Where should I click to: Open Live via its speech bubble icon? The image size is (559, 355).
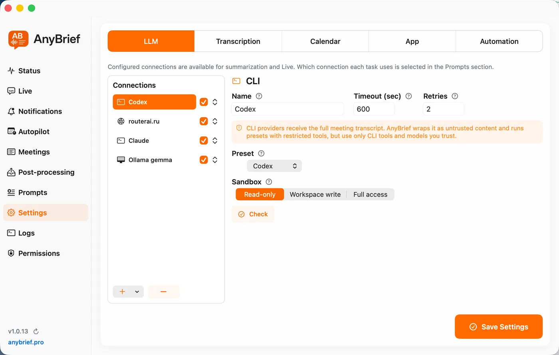(11, 91)
